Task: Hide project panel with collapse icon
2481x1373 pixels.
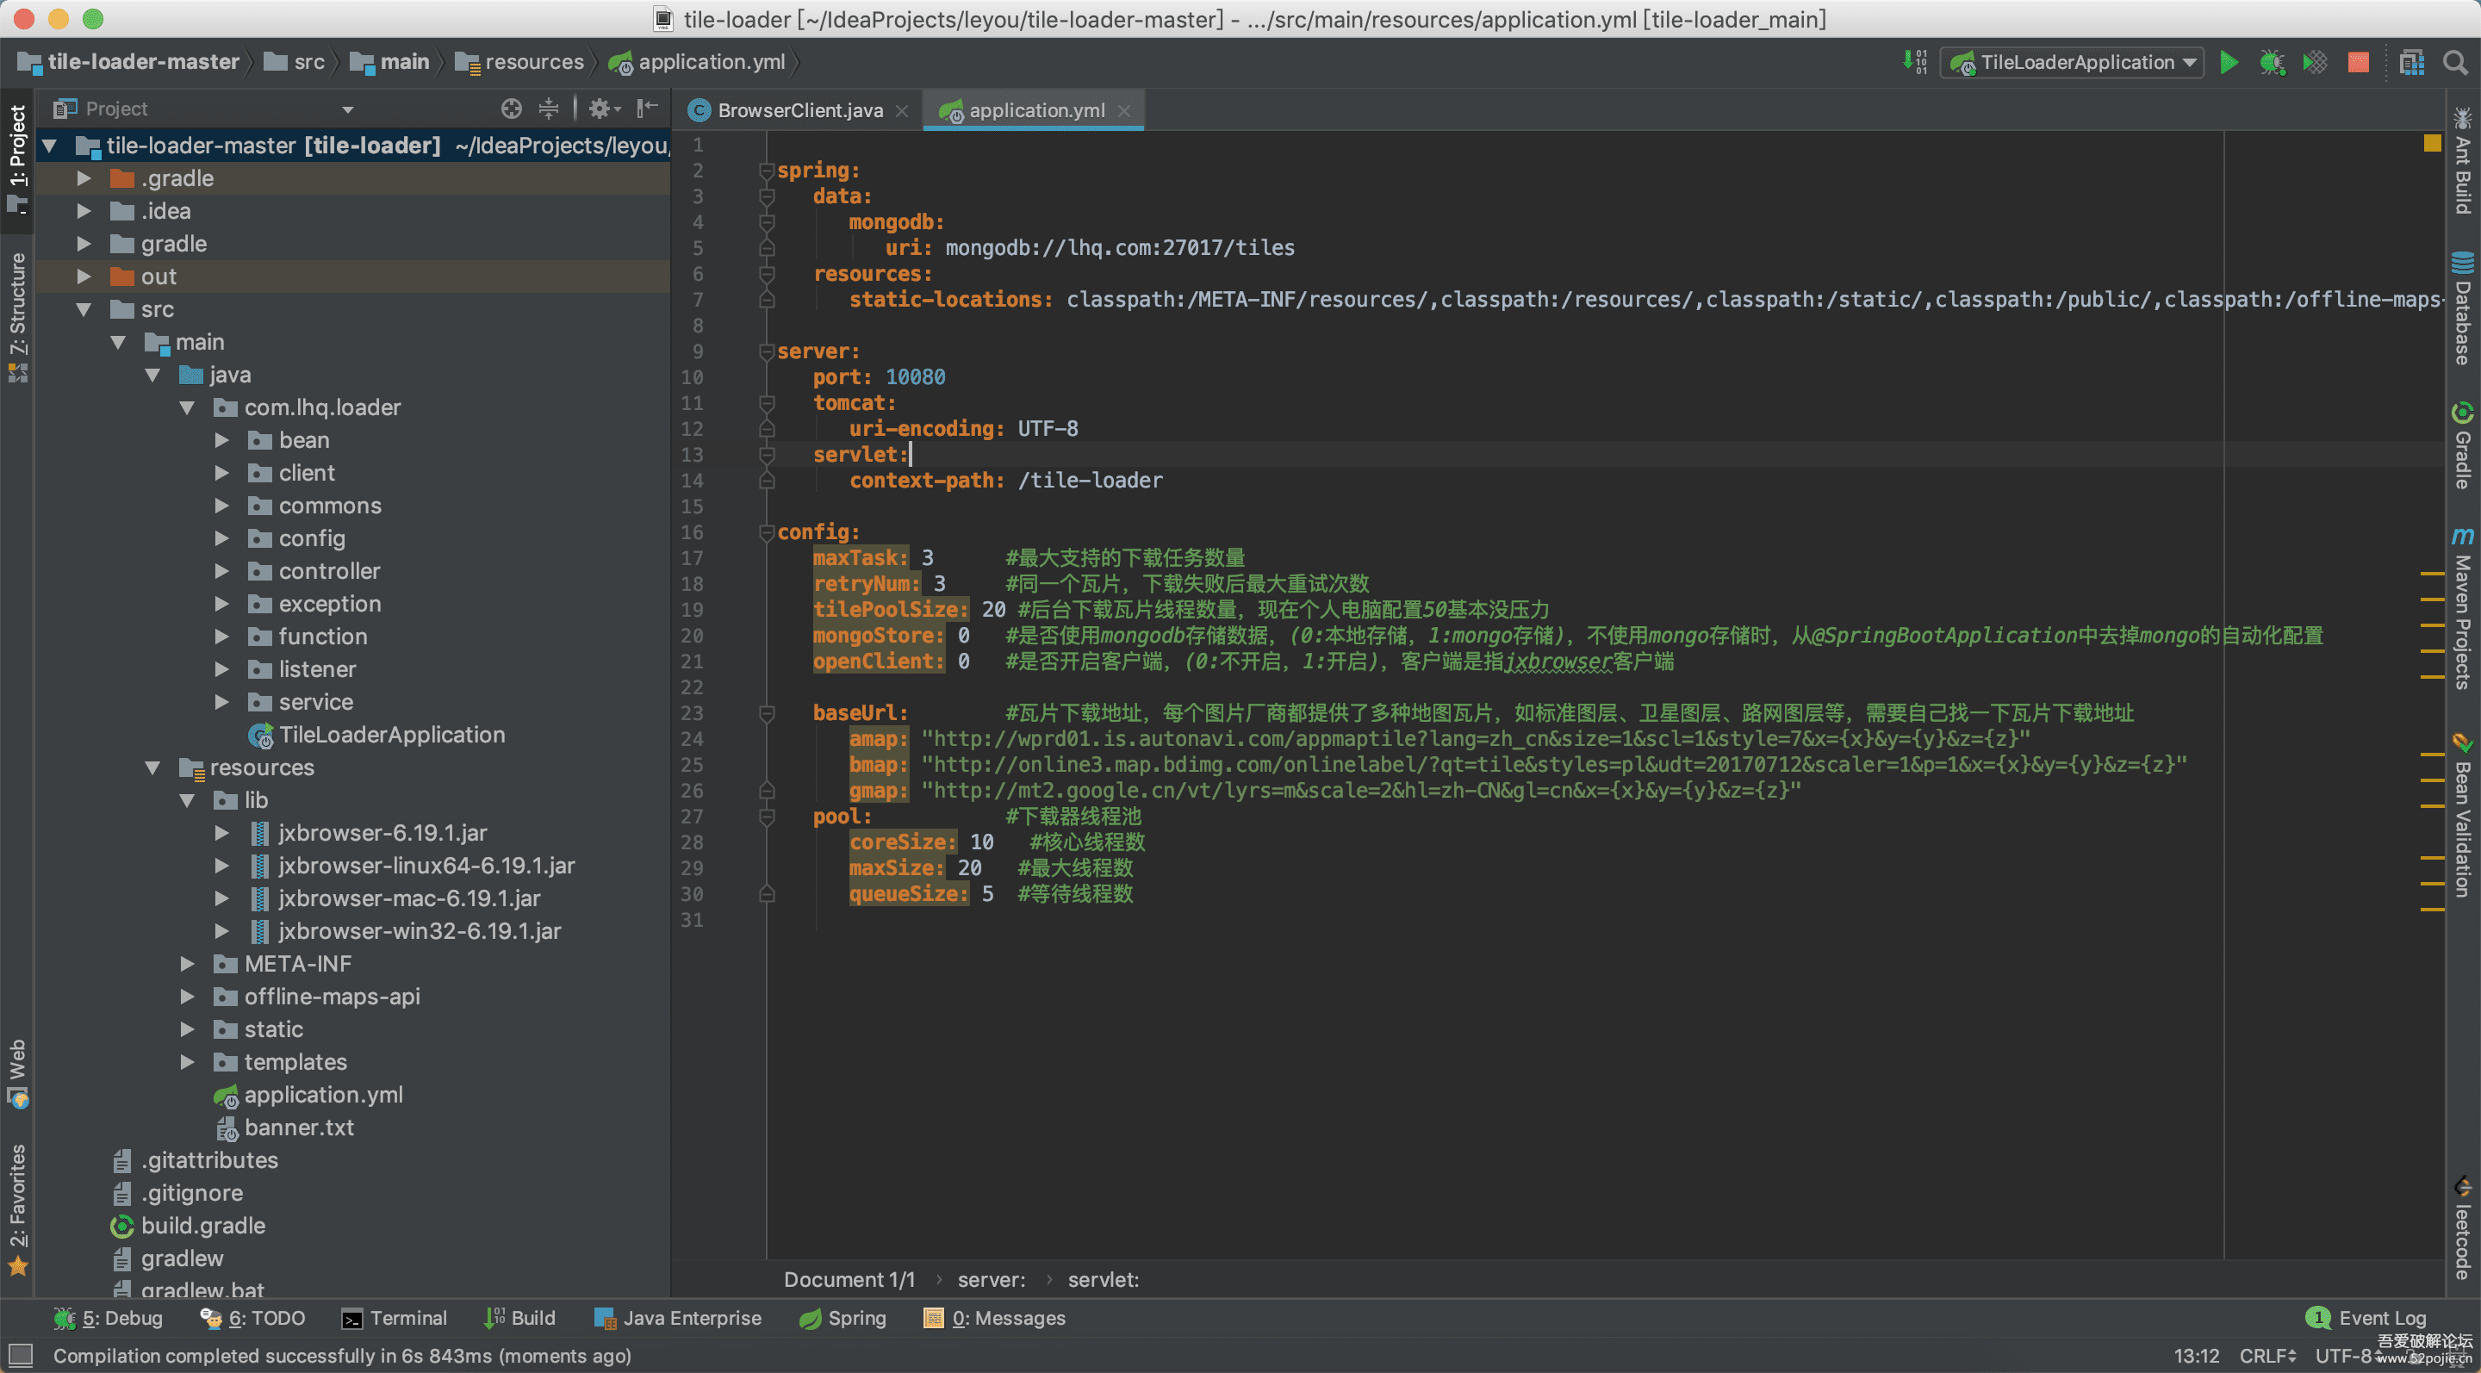Action: click(x=647, y=109)
